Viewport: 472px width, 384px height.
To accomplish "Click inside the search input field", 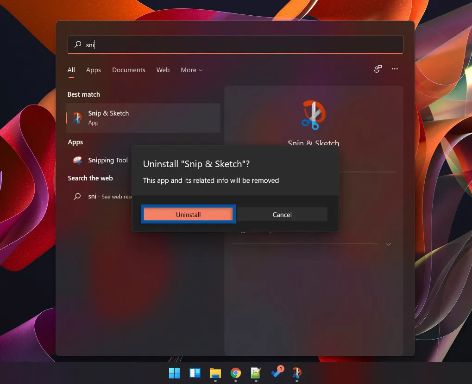I will [x=235, y=44].
